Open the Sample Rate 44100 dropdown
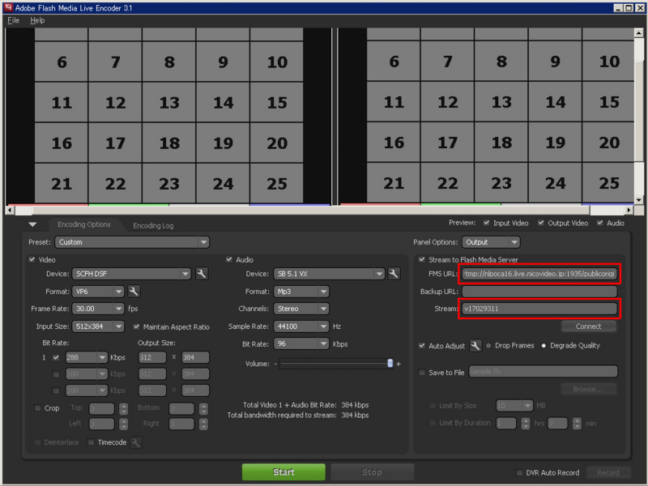 pos(301,326)
